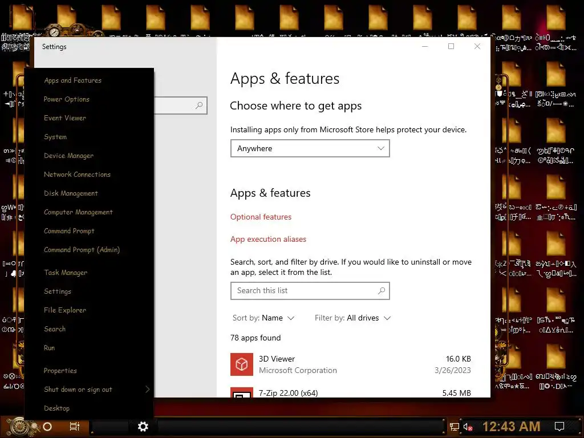Image resolution: width=584 pixels, height=438 pixels.
Task: Click the 12:43 AM taskbar clock
Action: [511, 427]
